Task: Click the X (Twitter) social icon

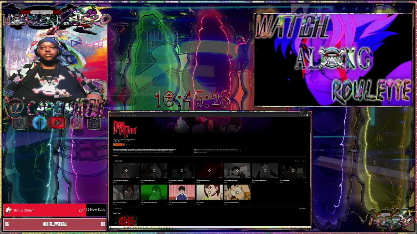Action: (20, 123)
